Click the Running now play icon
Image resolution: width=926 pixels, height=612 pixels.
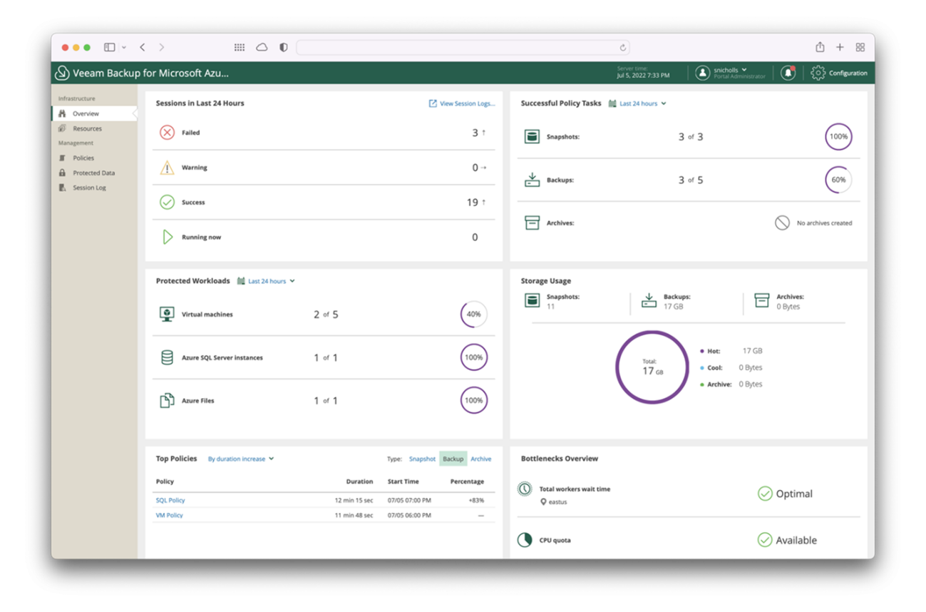click(x=167, y=237)
